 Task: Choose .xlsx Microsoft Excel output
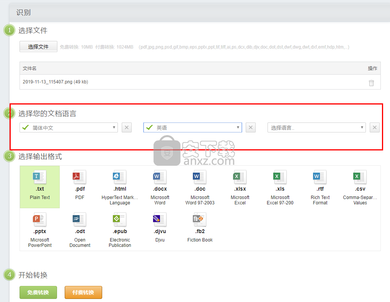click(240, 187)
